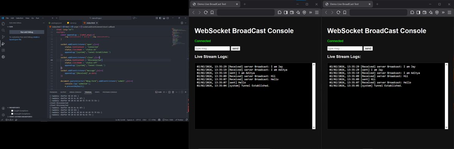This screenshot has height=149, width=454.
Task: Open the Postman Console panel tab
Action: pyautogui.click(x=110, y=92)
